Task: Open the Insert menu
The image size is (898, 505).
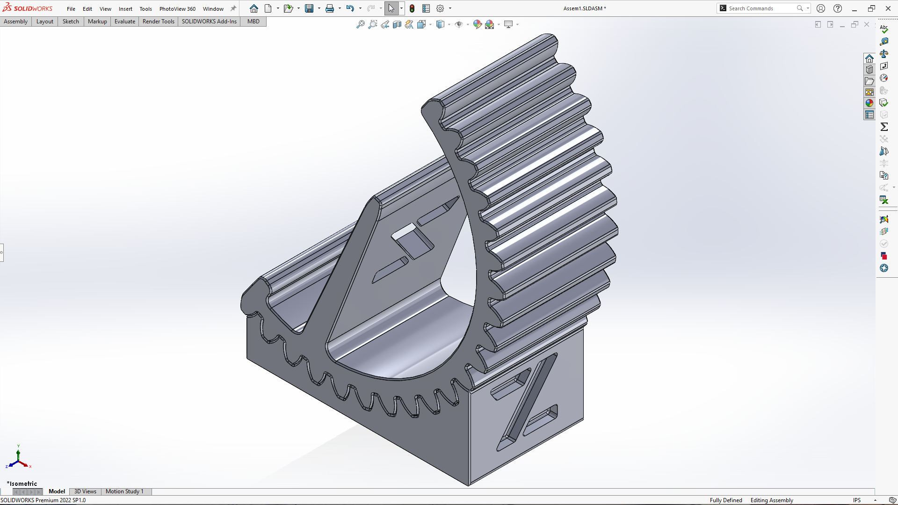Action: coord(125,9)
